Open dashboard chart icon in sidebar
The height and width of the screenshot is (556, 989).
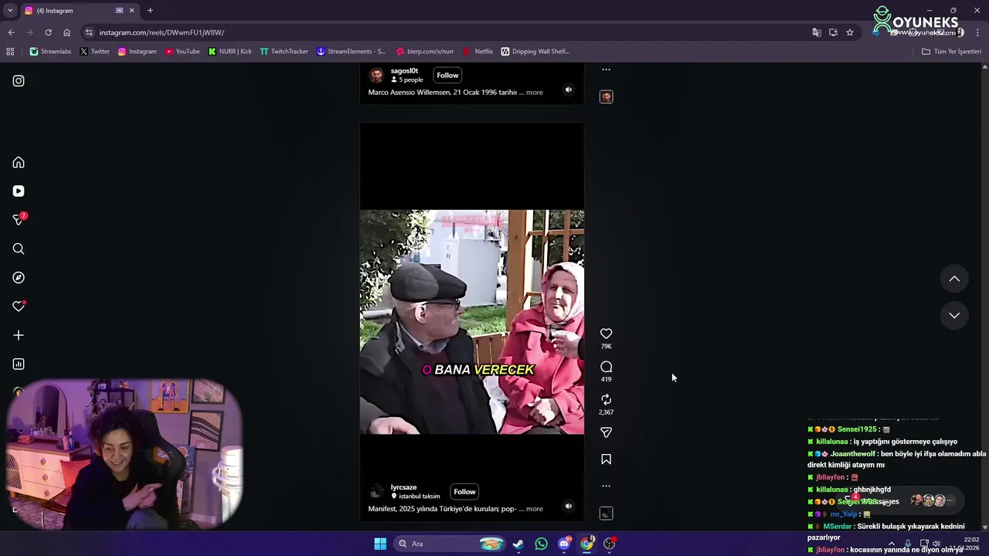coord(19,364)
